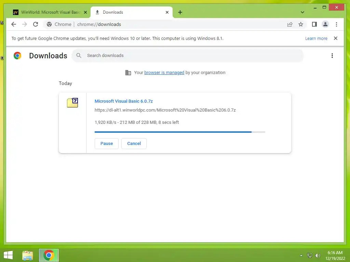
Task: Click the download speed and remaining status text
Action: pos(137,122)
